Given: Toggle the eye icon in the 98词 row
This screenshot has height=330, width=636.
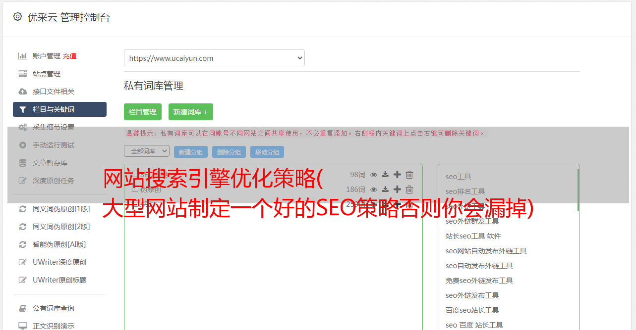Looking at the screenshot, I should pos(374,175).
